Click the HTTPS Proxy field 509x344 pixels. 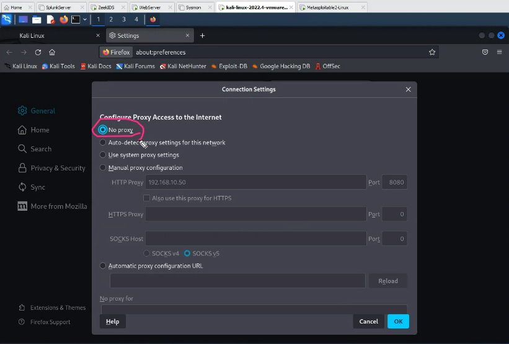[x=256, y=214]
